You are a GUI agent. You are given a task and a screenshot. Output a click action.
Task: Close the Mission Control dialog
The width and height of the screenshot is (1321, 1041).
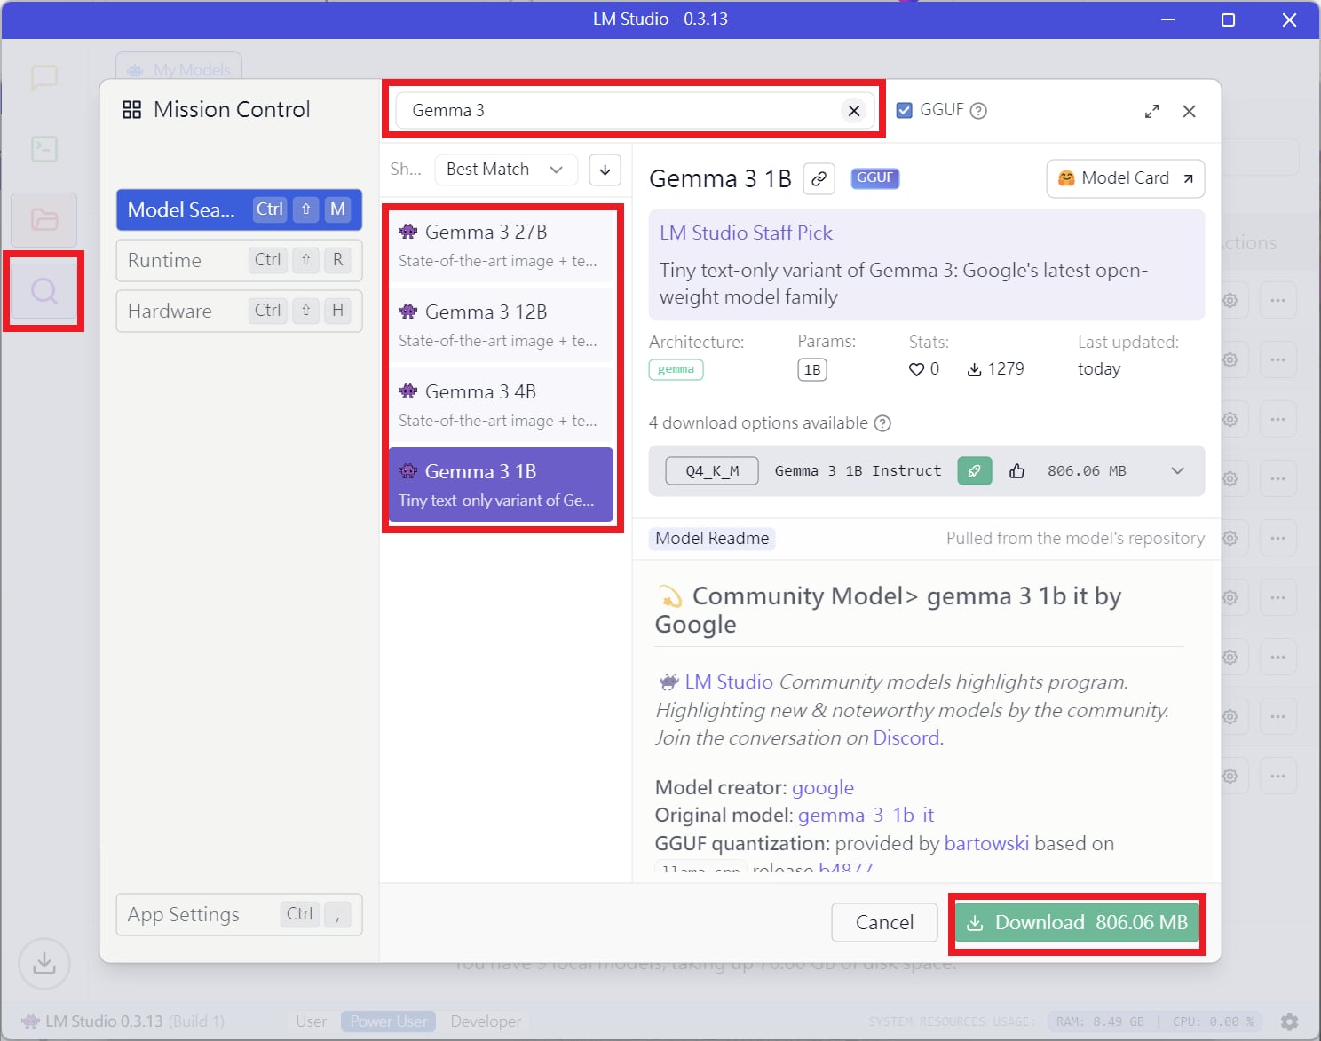[1190, 111]
